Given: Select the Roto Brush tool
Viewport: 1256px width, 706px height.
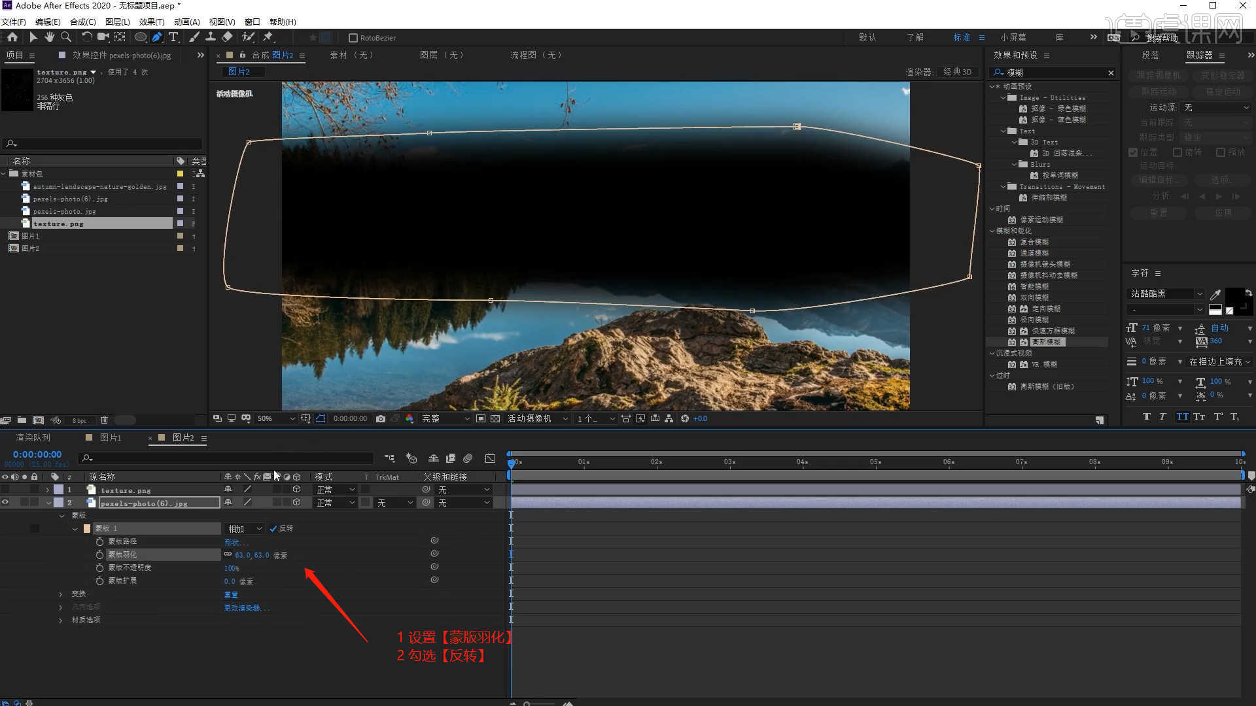Looking at the screenshot, I should click(248, 37).
